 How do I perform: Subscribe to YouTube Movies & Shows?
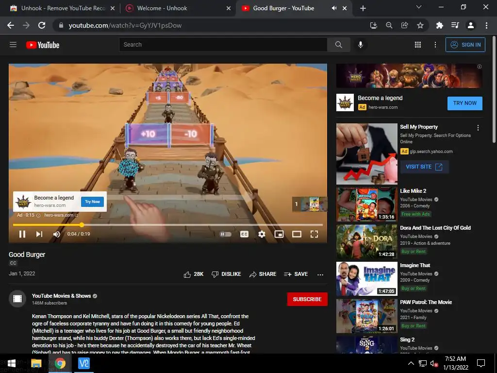point(307,299)
